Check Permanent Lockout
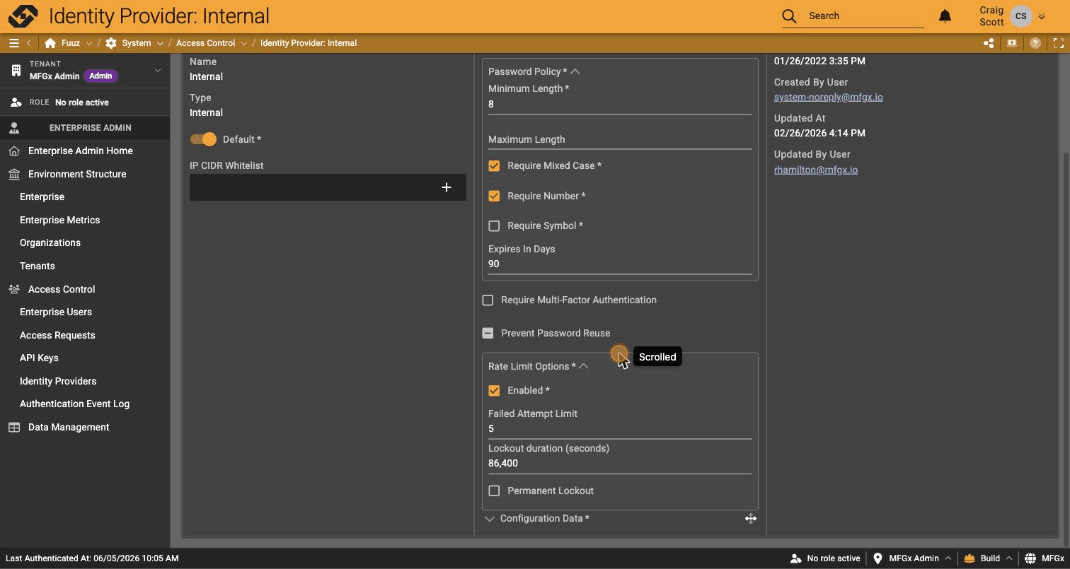Screen dimensions: 1070x569 494,491
